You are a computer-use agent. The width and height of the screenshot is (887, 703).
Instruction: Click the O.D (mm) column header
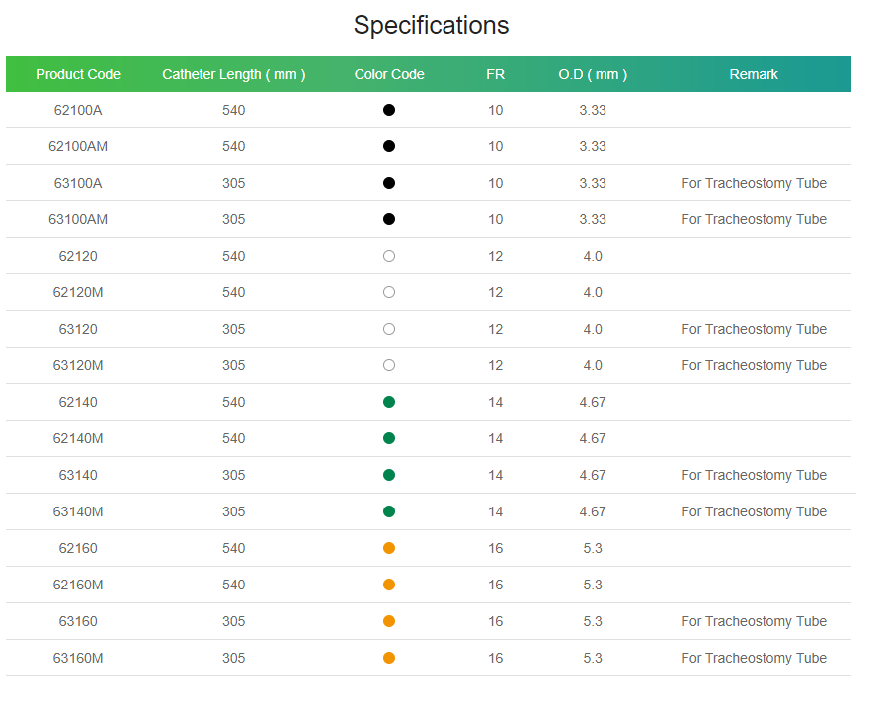click(x=593, y=74)
